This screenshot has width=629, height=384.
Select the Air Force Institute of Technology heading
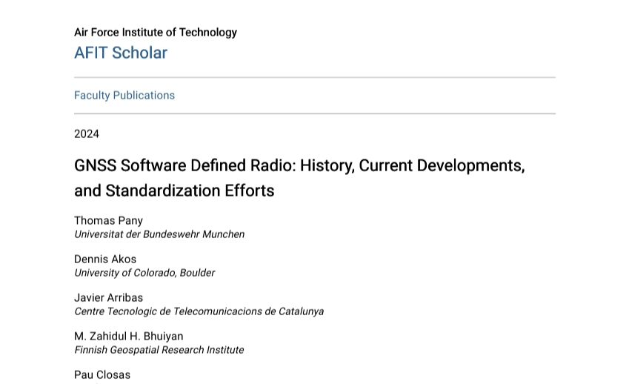pyautogui.click(x=156, y=33)
